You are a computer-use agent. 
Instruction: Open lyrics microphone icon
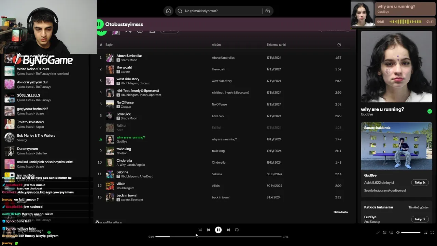coord(378,232)
